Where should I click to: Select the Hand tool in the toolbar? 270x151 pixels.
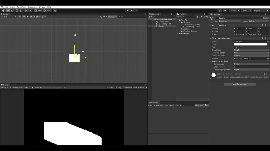(3, 10)
